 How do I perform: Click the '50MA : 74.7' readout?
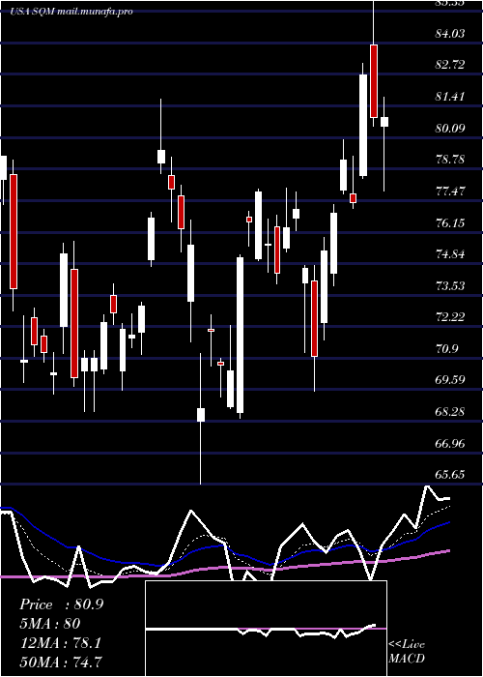click(x=62, y=662)
